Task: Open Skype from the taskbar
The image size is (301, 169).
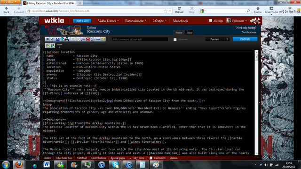Action: click(115, 165)
